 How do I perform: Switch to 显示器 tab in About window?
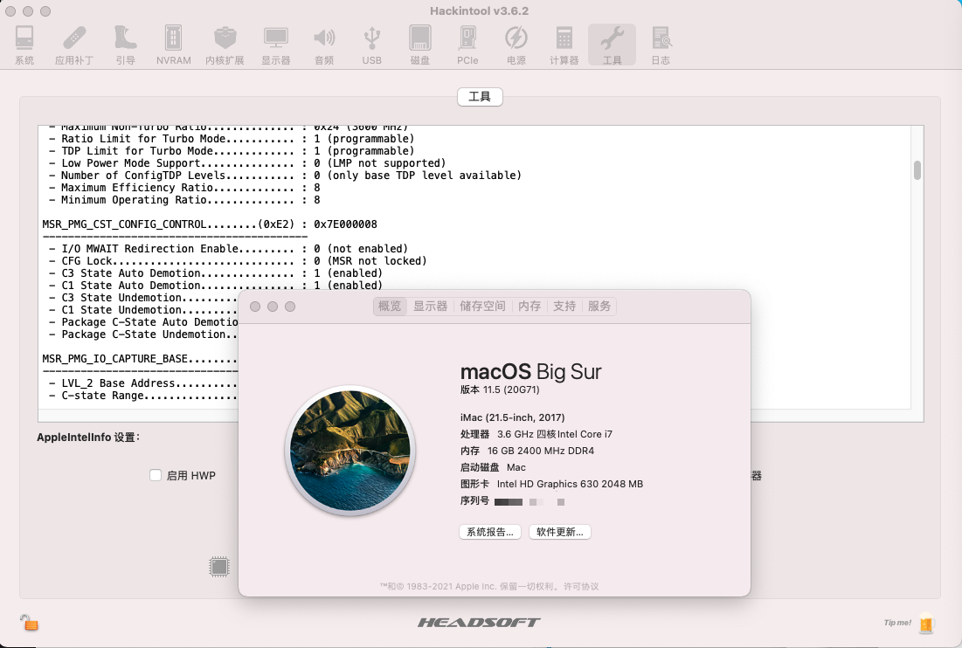(430, 306)
